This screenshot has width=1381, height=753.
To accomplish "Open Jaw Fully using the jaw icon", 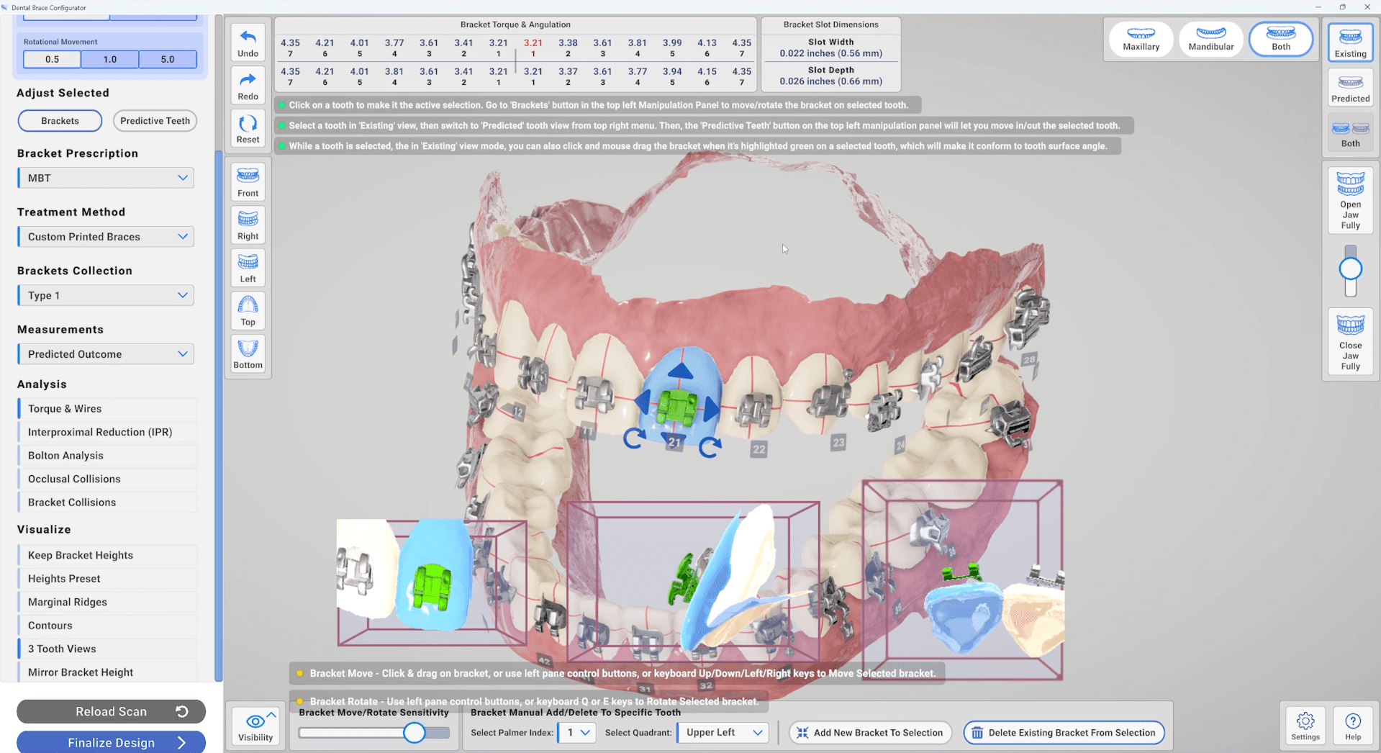I will pos(1350,199).
